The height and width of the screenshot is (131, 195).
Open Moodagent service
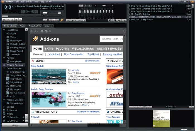pos(15,89)
